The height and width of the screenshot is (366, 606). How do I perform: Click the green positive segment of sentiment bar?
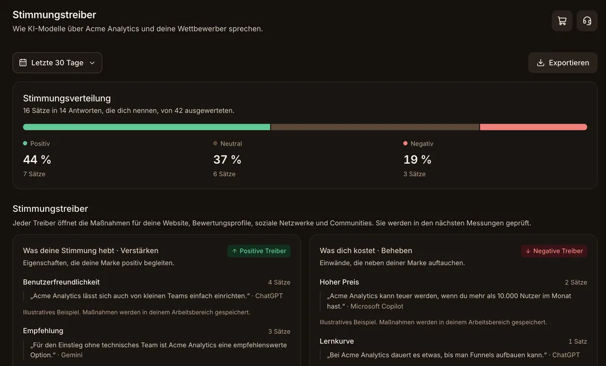(147, 127)
